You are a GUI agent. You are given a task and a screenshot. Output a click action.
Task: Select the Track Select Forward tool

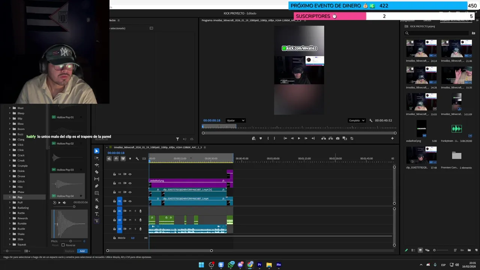coord(96,158)
